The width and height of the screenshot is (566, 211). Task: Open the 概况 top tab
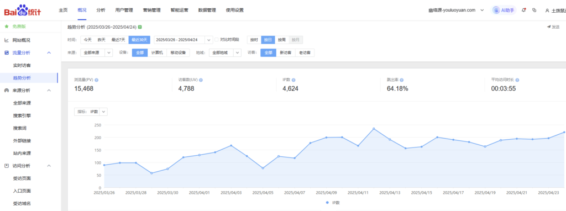tap(82, 10)
